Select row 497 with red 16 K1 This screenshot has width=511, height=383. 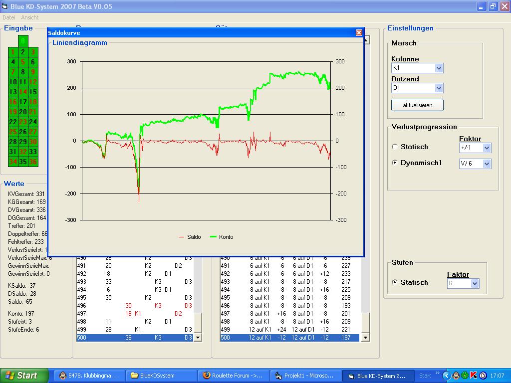click(x=135, y=314)
